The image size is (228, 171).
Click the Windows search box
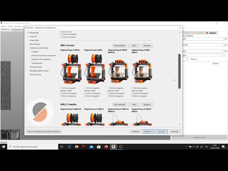click(33, 147)
